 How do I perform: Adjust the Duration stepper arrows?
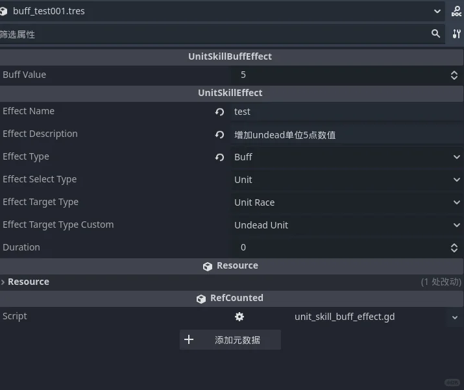click(x=454, y=248)
